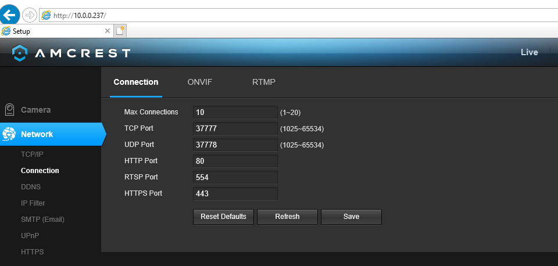Image resolution: width=558 pixels, height=266 pixels.
Task: Click the Network globe icon in sidebar
Action: pos(9,134)
